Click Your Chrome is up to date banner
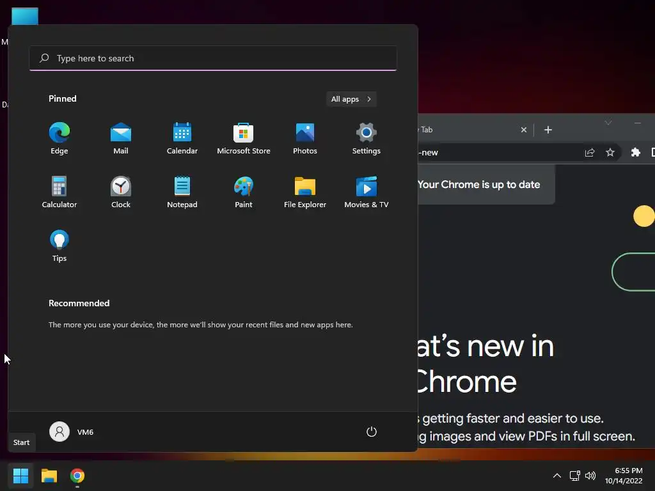655x491 pixels. tap(486, 185)
